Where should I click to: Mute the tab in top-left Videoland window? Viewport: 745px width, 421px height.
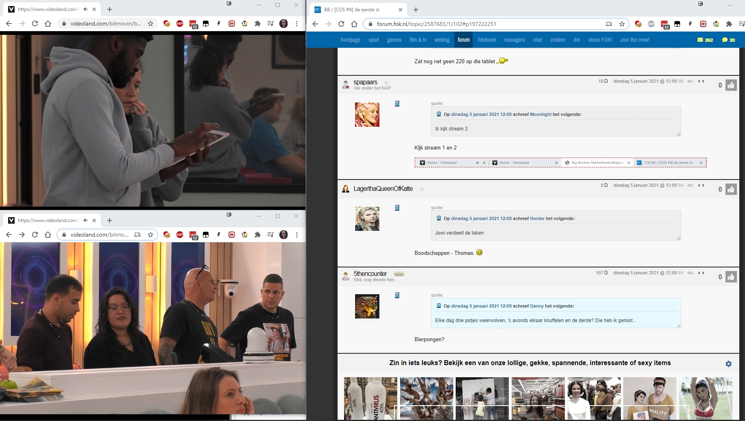tap(85, 9)
